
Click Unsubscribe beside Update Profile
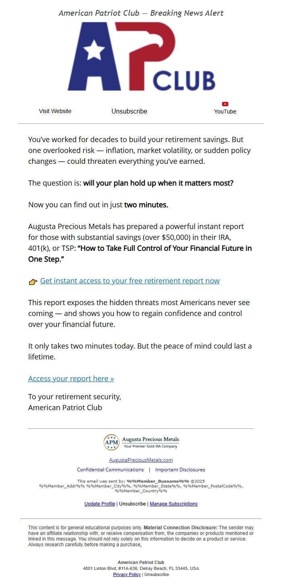[x=133, y=504]
